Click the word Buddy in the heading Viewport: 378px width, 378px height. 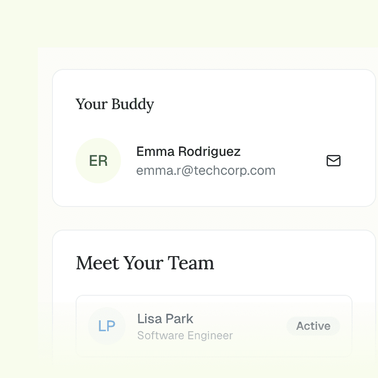pos(132,104)
